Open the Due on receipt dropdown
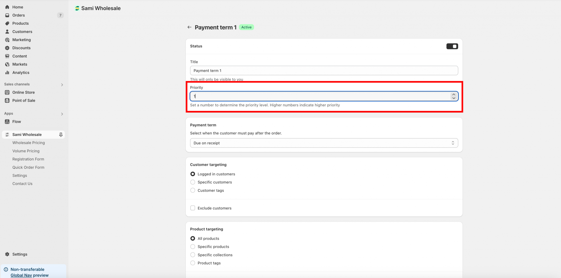The width and height of the screenshot is (561, 278). [324, 143]
